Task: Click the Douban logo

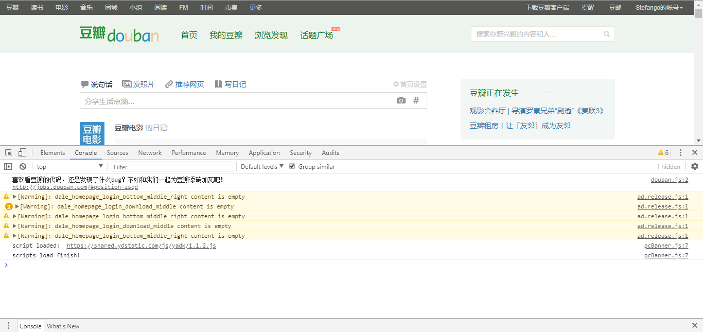Action: coord(119,34)
